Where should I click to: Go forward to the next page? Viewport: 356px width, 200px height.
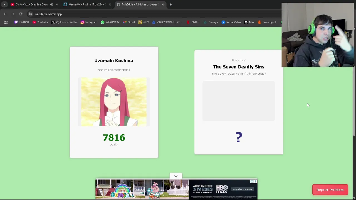(13, 14)
